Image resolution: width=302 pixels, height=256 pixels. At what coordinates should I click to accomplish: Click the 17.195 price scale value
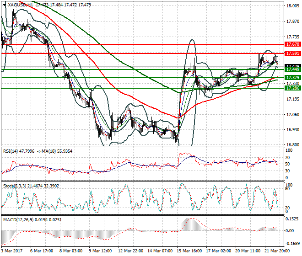pyautogui.click(x=293, y=99)
